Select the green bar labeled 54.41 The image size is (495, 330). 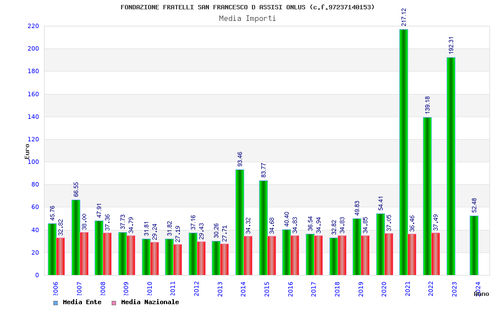(x=381, y=244)
